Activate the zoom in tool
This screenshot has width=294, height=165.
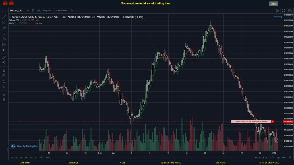[x=4, y=63]
